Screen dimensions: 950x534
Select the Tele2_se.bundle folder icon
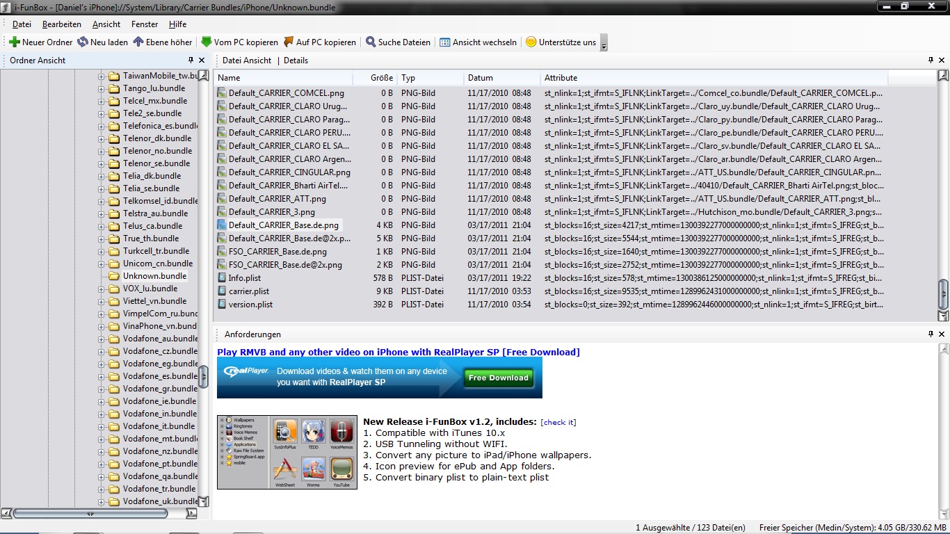point(114,113)
